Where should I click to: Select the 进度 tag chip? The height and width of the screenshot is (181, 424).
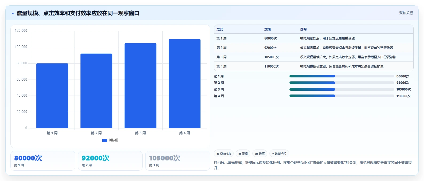260,154
